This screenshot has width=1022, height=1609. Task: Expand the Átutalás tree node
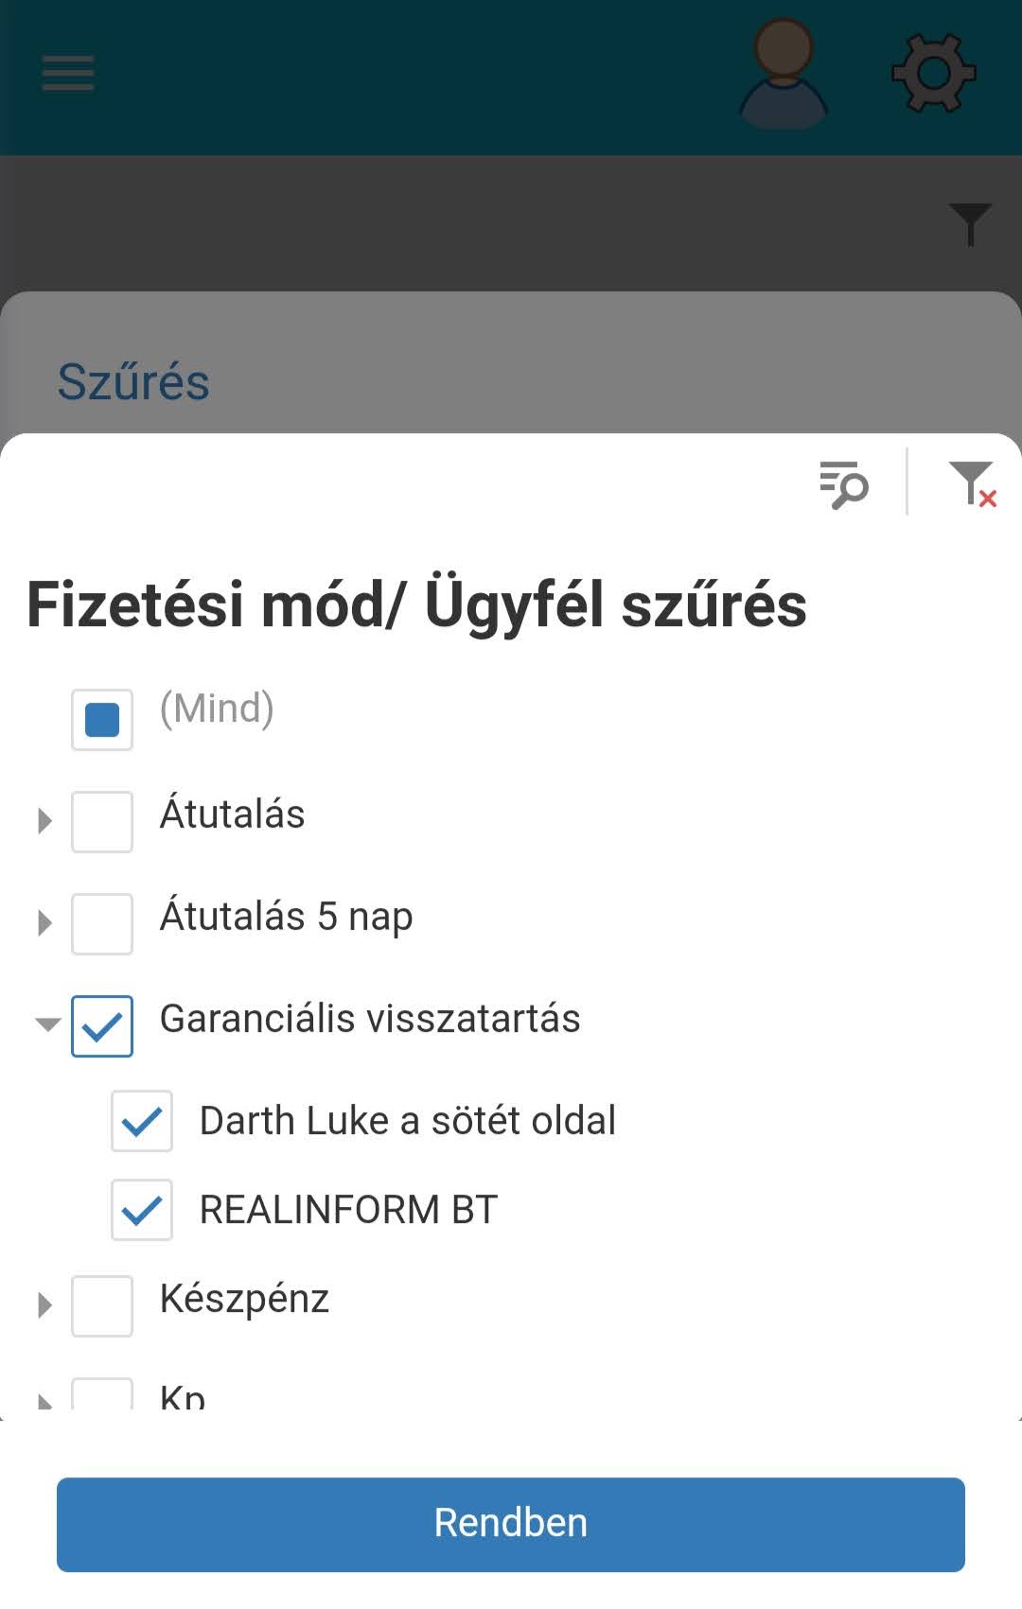pos(44,821)
